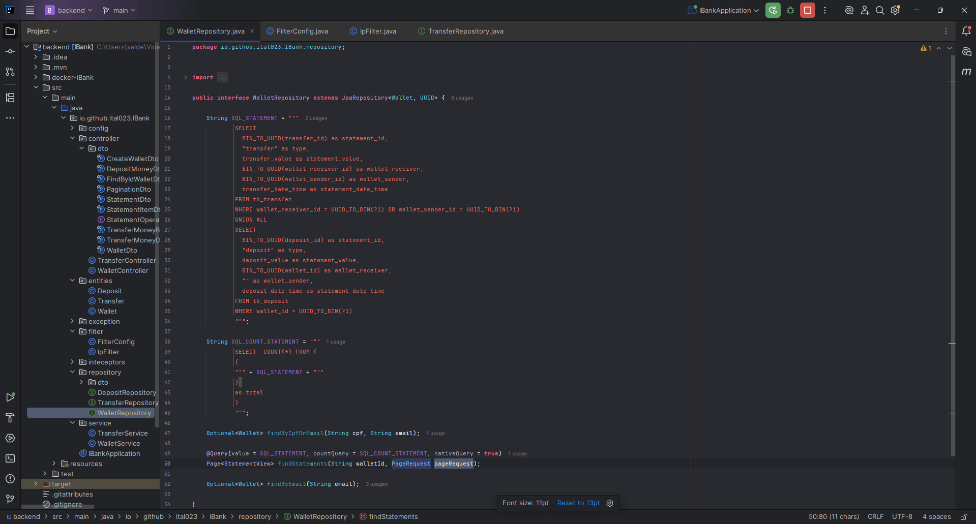The width and height of the screenshot is (976, 524).
Task: Open the hamburger main menu
Action: pyautogui.click(x=30, y=10)
